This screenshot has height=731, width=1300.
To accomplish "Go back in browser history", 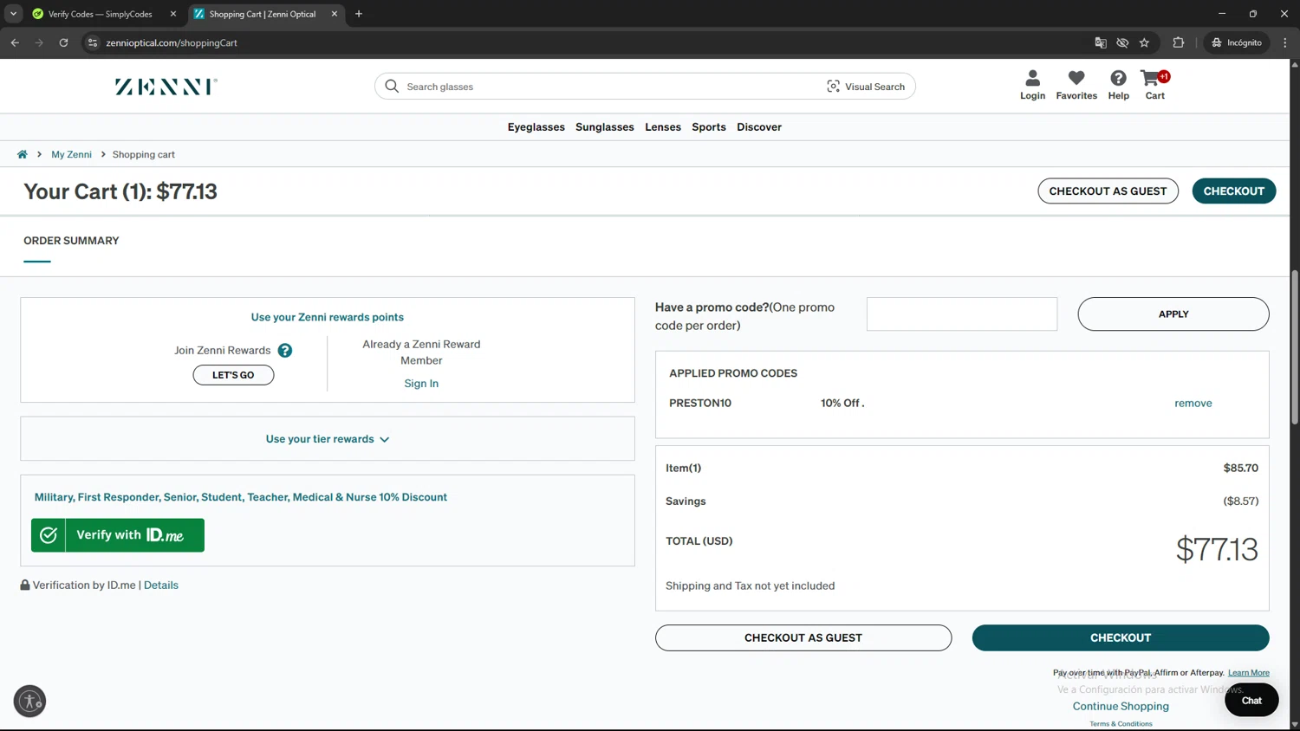I will (15, 42).
